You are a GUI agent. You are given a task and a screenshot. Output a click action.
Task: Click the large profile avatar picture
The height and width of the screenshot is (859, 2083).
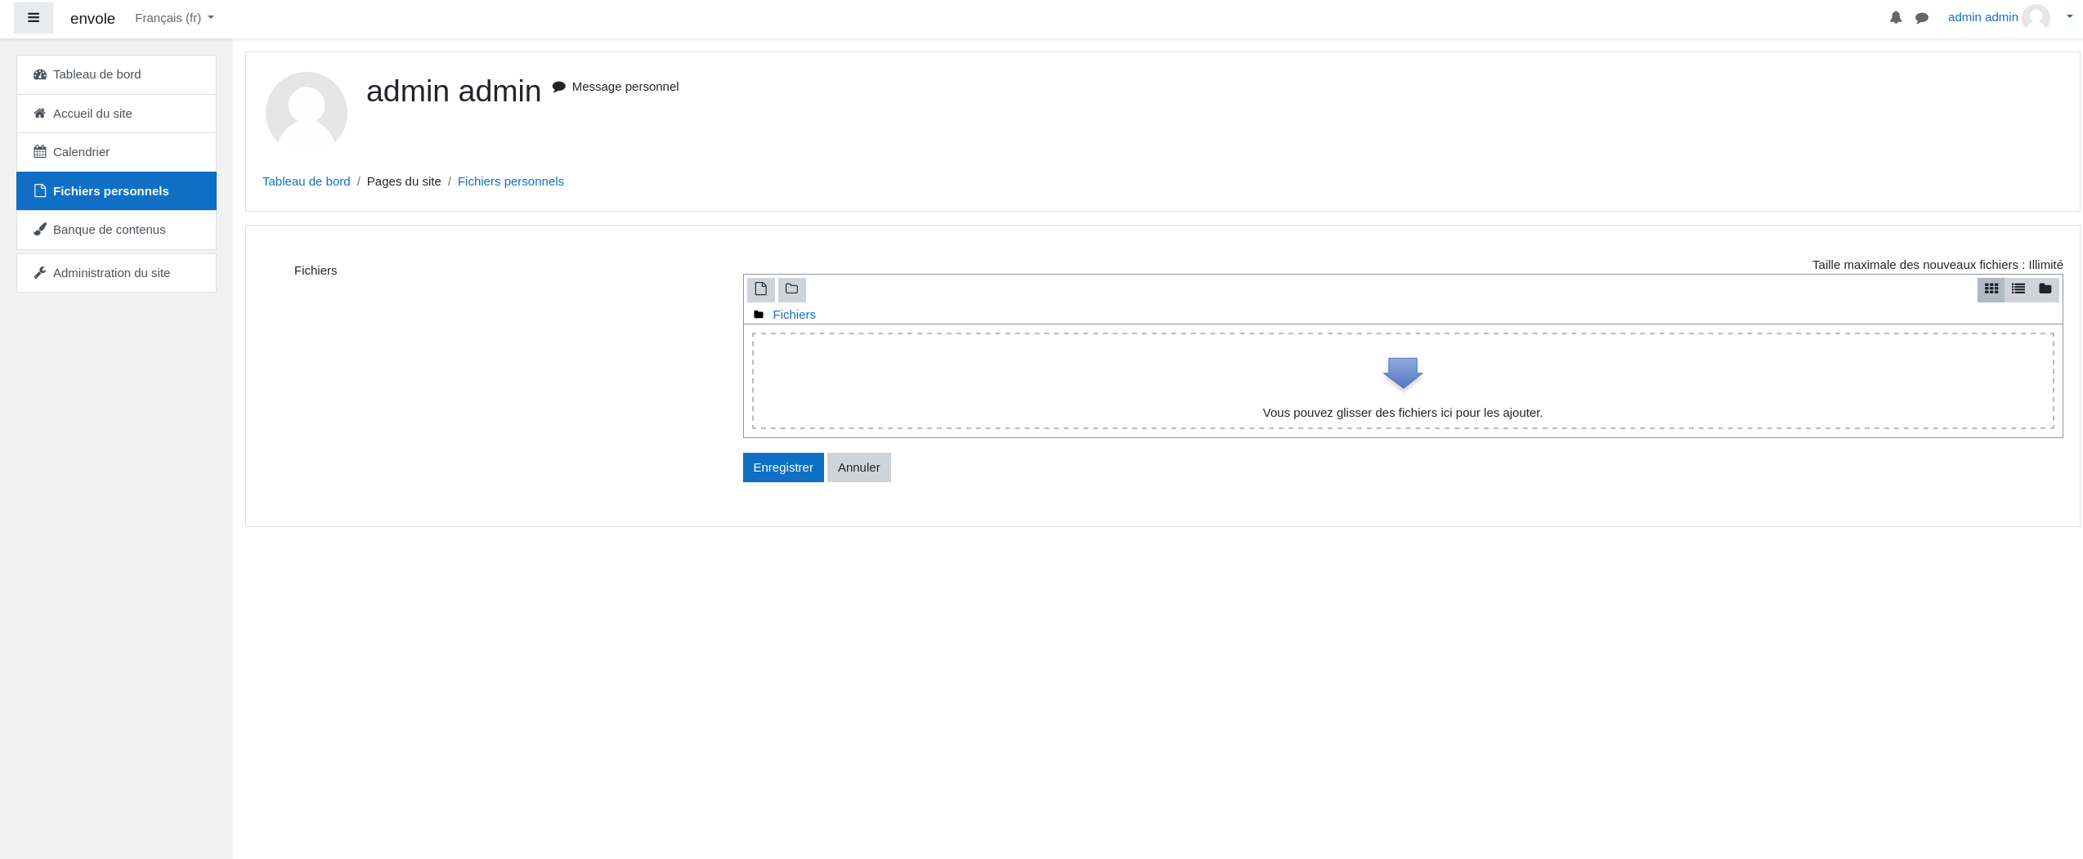307,113
